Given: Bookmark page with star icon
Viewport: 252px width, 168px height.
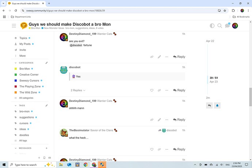Looking at the screenshot, I should (225, 11).
